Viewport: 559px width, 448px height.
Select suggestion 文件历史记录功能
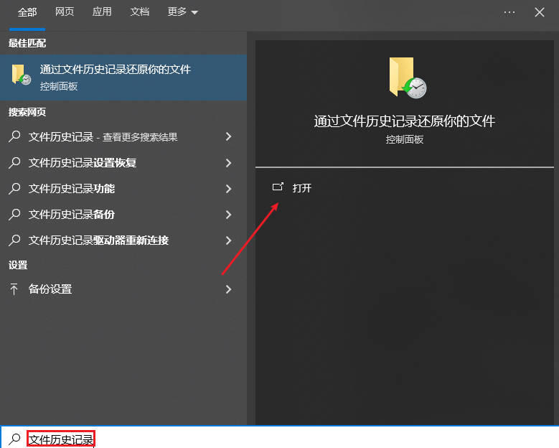123,189
